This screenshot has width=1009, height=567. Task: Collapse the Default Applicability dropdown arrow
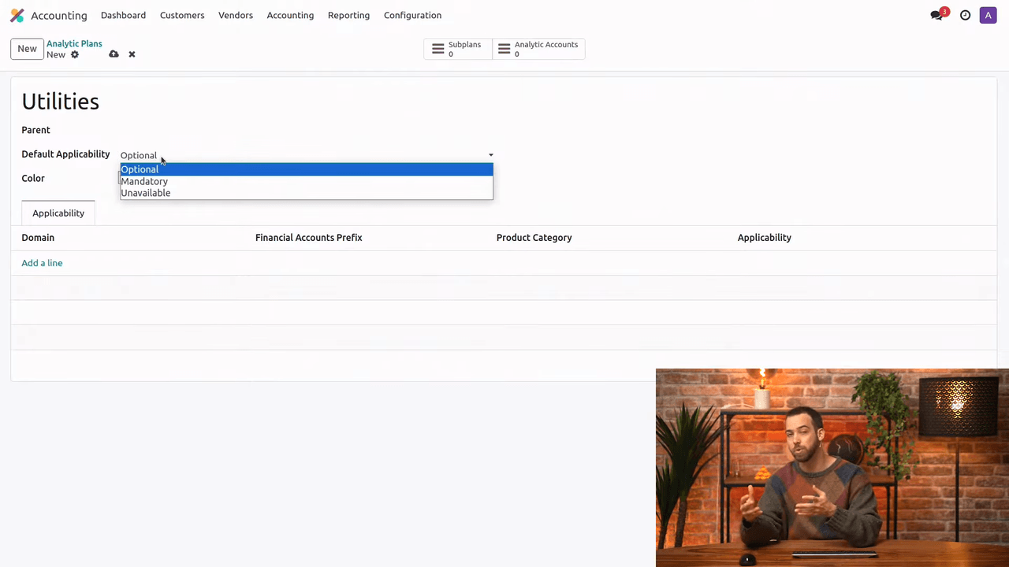(x=490, y=155)
